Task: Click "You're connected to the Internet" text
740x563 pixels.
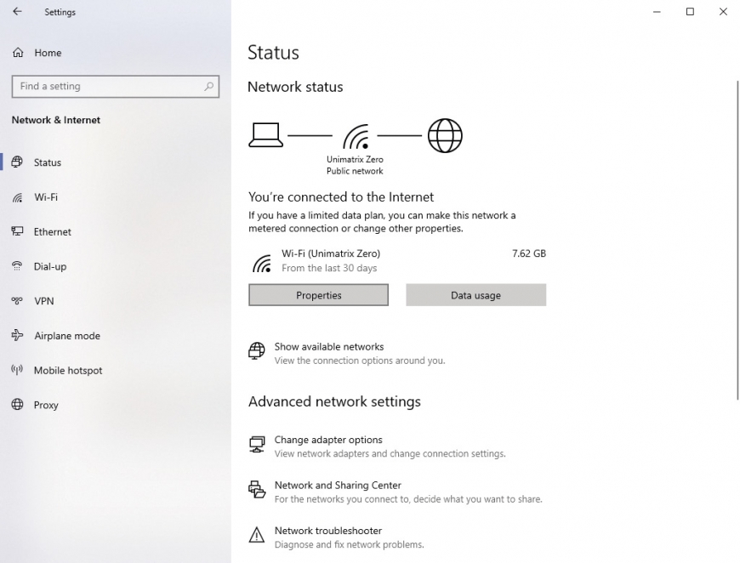Action: coord(341,196)
